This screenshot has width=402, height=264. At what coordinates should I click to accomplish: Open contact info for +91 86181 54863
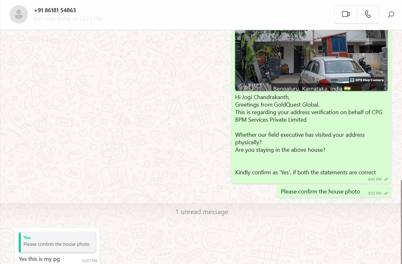coord(55,10)
